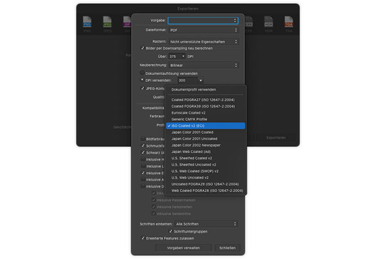This screenshot has width=376, height=259.
Task: Toggle the Schmuckfarben checkbox
Action: click(x=143, y=146)
